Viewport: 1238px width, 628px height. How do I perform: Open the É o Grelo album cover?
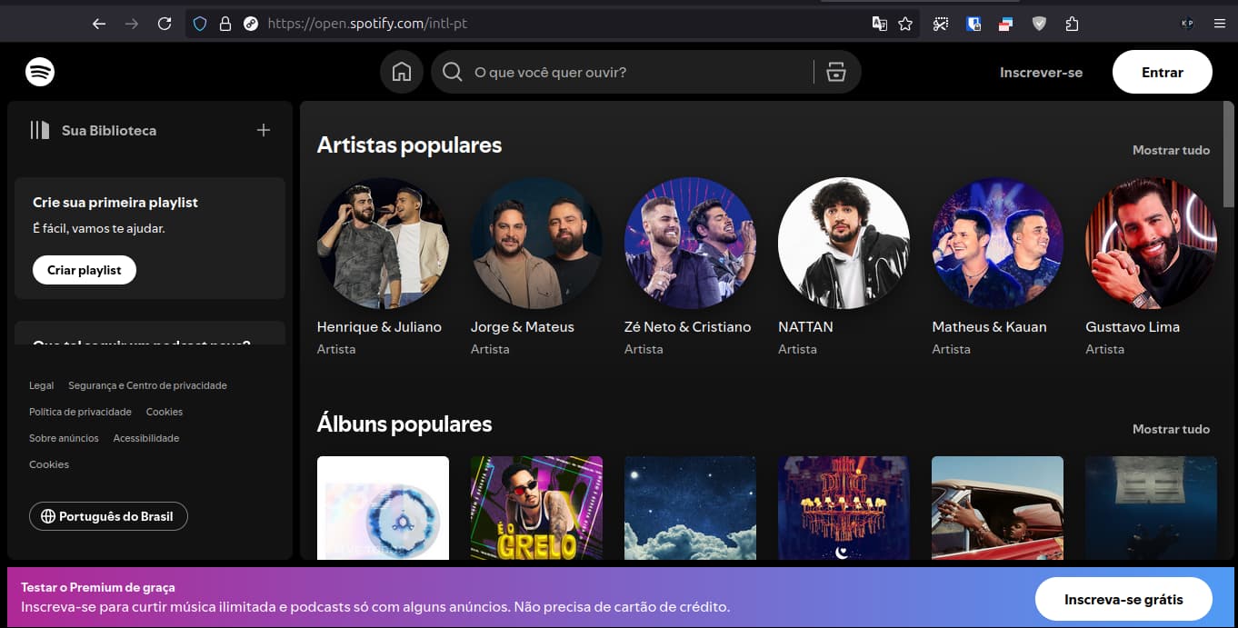tap(536, 507)
